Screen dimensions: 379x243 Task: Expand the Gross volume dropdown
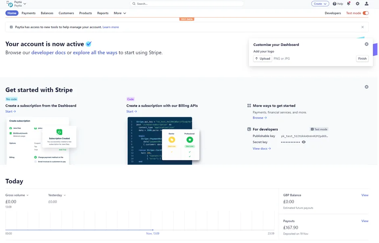click(x=17, y=195)
